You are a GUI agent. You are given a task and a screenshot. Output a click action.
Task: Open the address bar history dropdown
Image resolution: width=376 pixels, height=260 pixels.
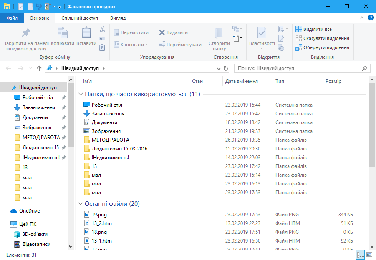click(x=218, y=68)
